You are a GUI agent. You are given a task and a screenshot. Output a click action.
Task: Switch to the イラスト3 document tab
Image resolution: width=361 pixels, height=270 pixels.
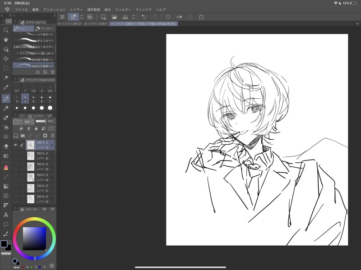(96, 24)
